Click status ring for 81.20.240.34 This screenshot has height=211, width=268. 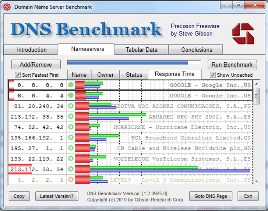pyautogui.click(x=71, y=106)
